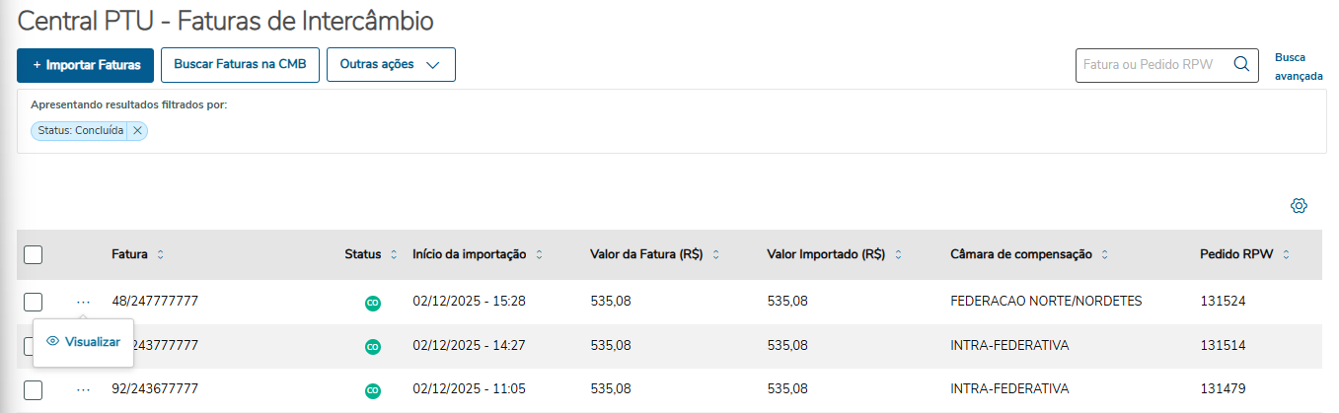
Task: Sort by 'Pedido RPW' column header
Action: (x=1287, y=254)
